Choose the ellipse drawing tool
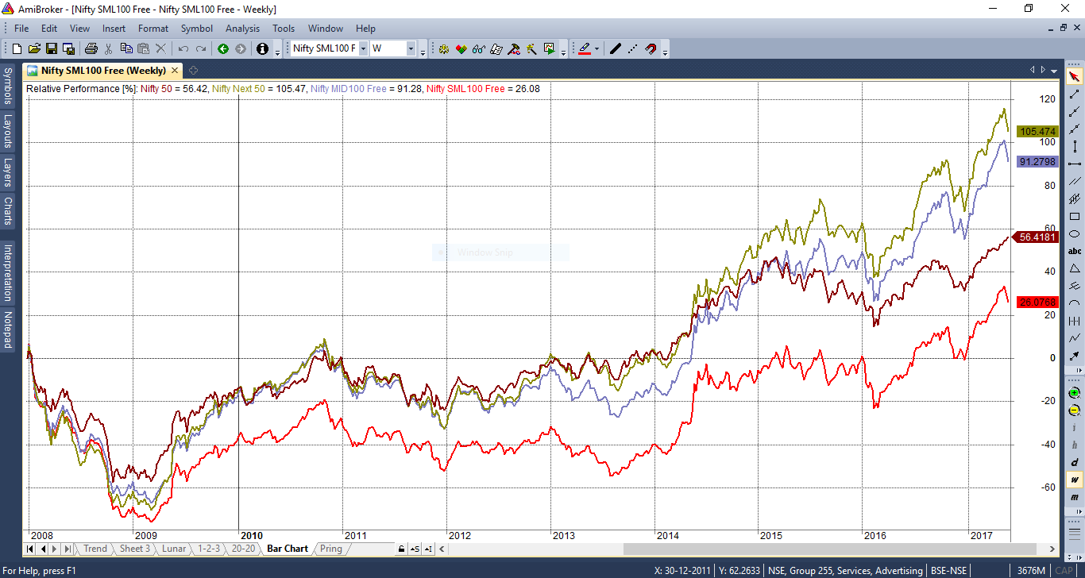Screen dimensions: 1085x578 [1075, 233]
